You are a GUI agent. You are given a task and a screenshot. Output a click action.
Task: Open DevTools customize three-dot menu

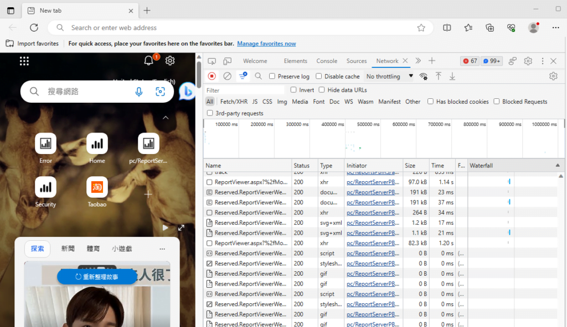[543, 61]
